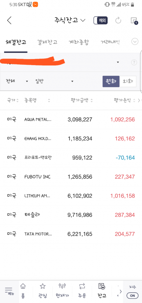Screen dimensions: 142x303
Task: Open the 전체 filter dropdown
Action: pos(17,81)
